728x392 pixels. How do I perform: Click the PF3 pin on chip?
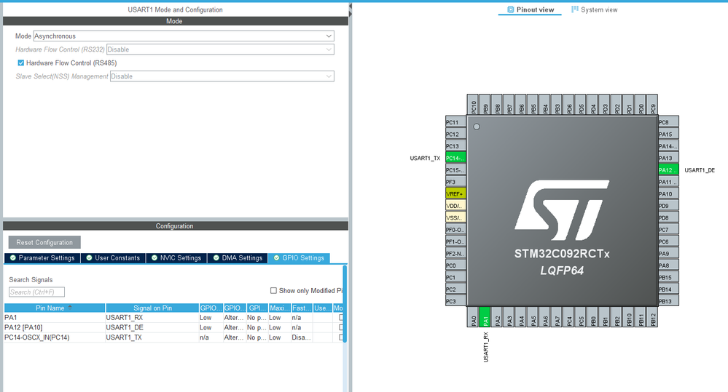pos(455,182)
